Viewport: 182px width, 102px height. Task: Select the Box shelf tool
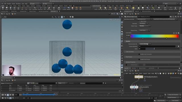click(3, 8)
